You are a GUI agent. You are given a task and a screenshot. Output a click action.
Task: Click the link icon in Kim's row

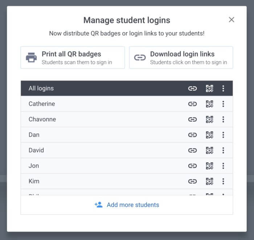coord(192,181)
